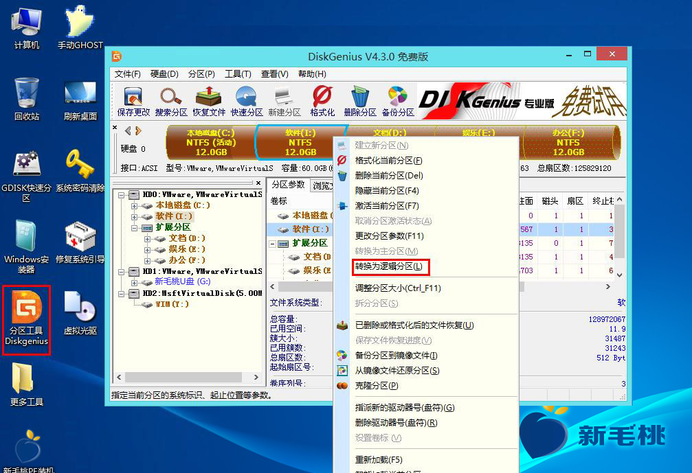Open the Windows安装器 desktop icon
The width and height of the screenshot is (692, 473).
[x=27, y=246]
